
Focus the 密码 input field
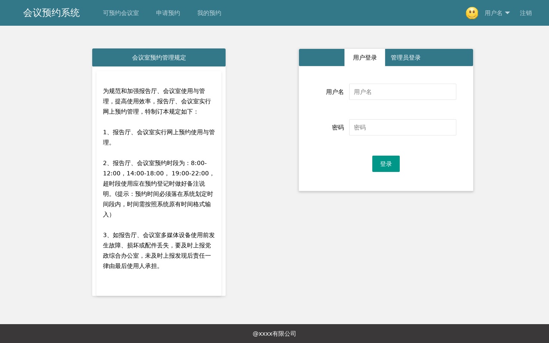click(x=403, y=127)
